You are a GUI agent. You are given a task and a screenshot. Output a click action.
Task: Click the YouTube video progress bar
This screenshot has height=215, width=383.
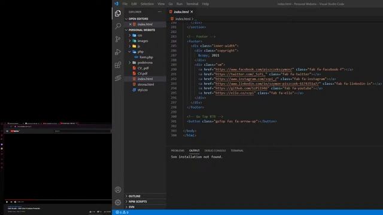(x=58, y=199)
